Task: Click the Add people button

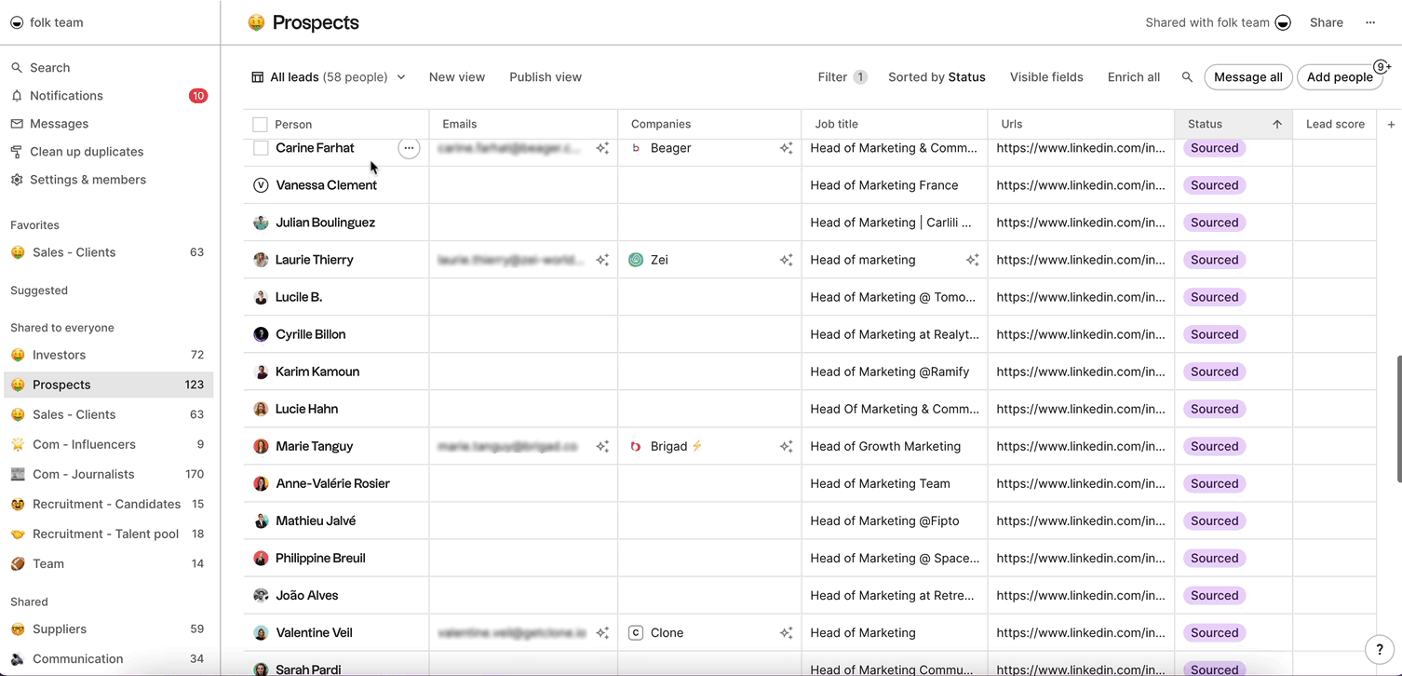Action: 1340,77
